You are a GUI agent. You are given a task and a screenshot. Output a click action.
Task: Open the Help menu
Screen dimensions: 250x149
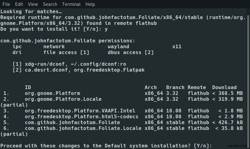click(90, 4)
